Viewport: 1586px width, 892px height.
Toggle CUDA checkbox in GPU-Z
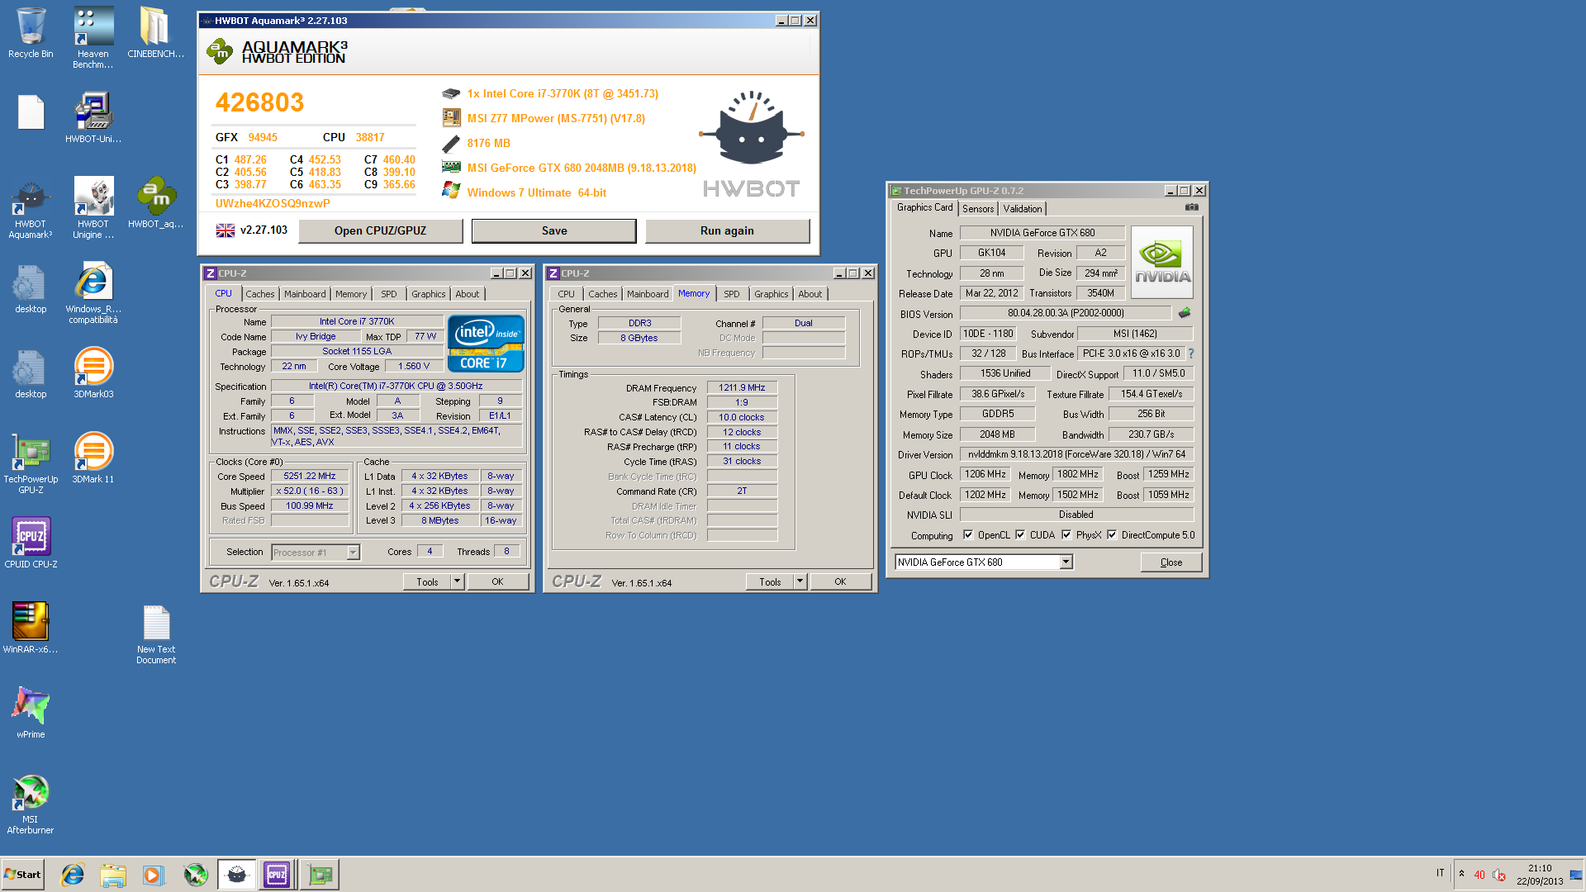1020,534
